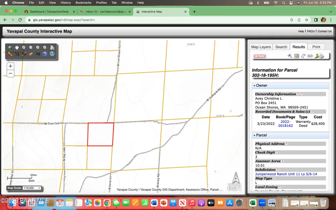Select the ruler measure tool
336x210 pixels.
(x=10, y=54)
